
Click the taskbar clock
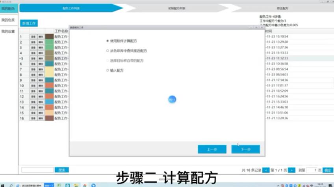(x=320, y=185)
